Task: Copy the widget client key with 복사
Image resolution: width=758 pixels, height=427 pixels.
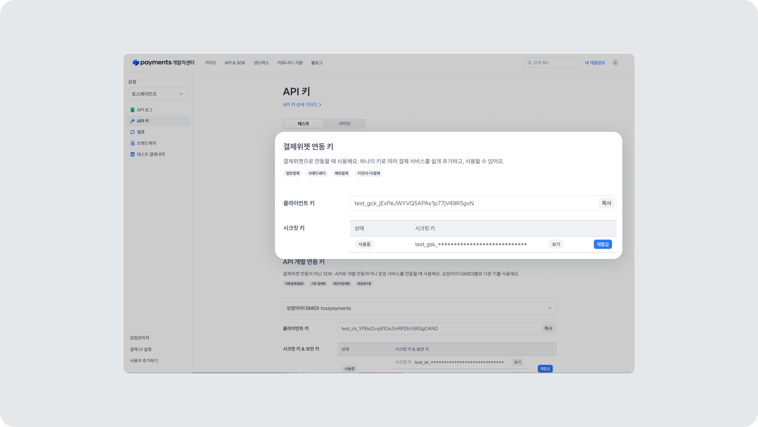Action: (x=606, y=203)
